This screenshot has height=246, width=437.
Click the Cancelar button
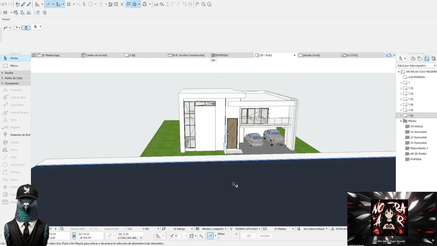point(265,236)
